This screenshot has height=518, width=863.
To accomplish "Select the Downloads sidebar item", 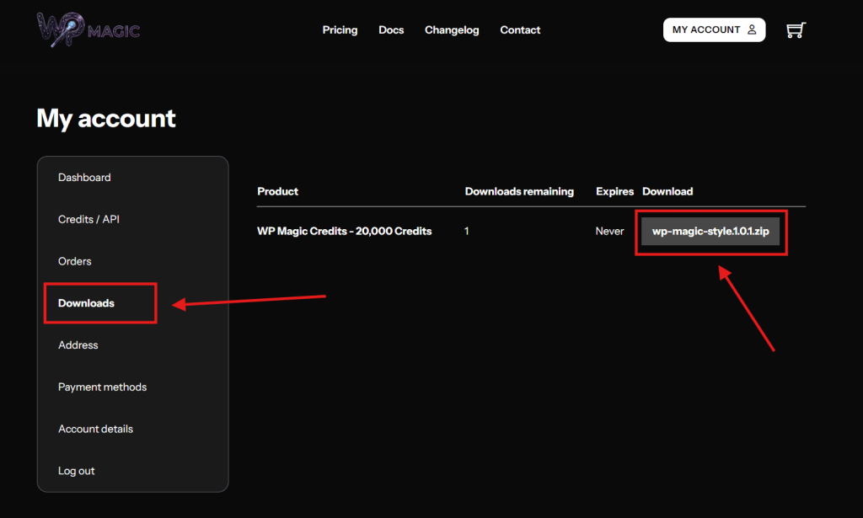I will tap(86, 303).
